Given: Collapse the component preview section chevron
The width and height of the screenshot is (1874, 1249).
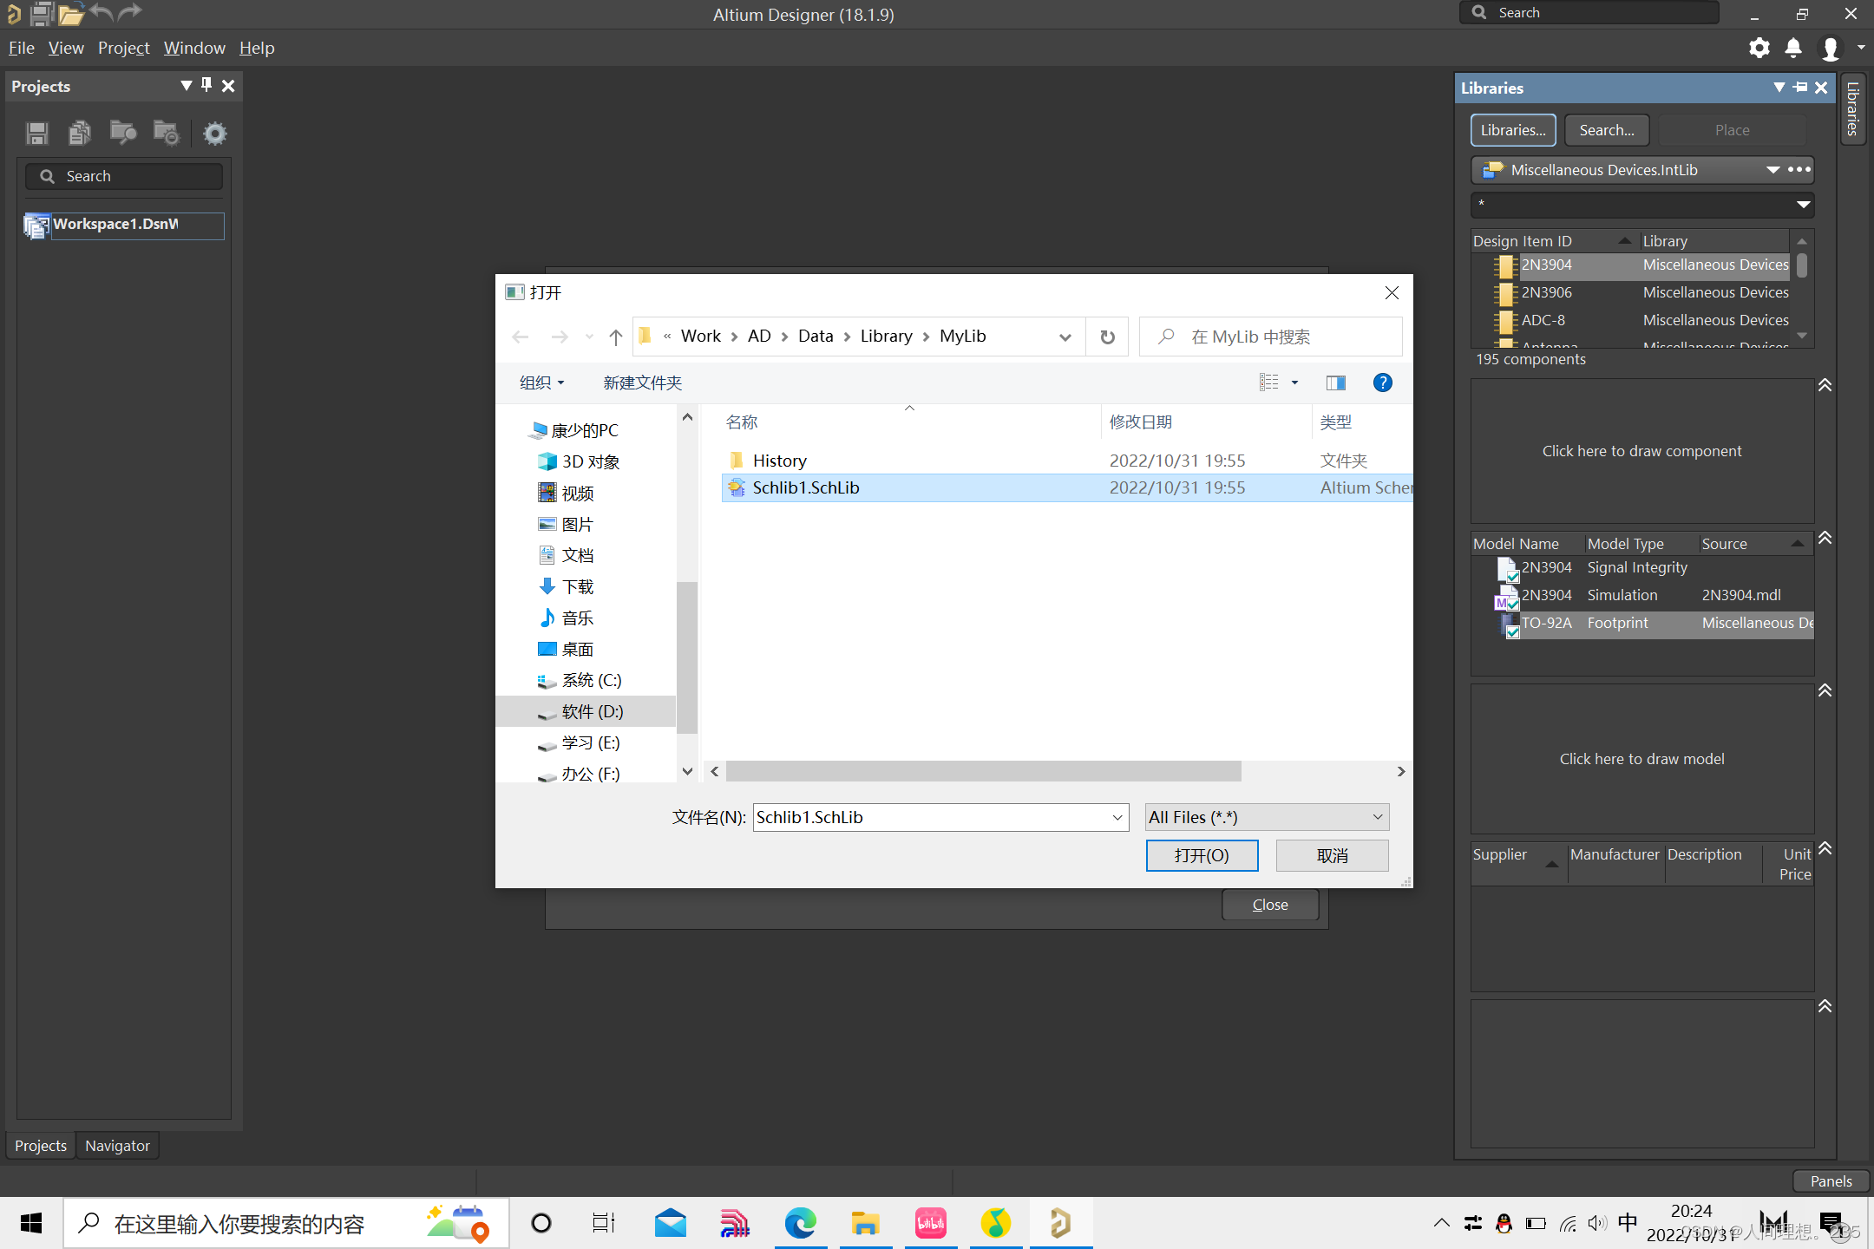Looking at the screenshot, I should 1825,385.
